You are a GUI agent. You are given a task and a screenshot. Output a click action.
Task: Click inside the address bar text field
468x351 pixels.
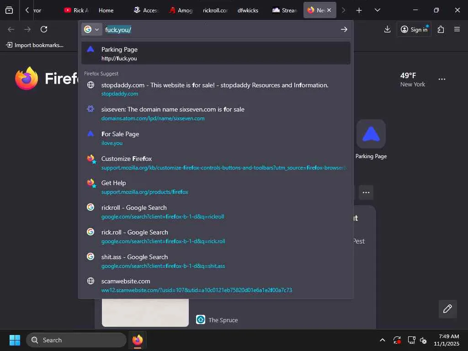[221, 30]
